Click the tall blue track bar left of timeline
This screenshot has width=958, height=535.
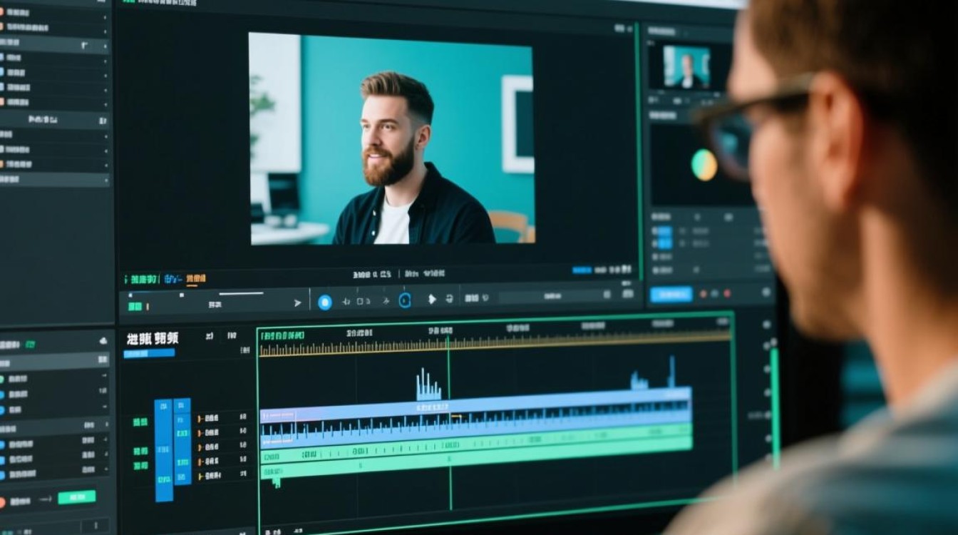[x=164, y=450]
